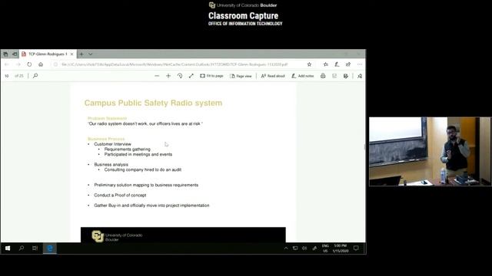Expand the tab previews chevron

point(91,54)
